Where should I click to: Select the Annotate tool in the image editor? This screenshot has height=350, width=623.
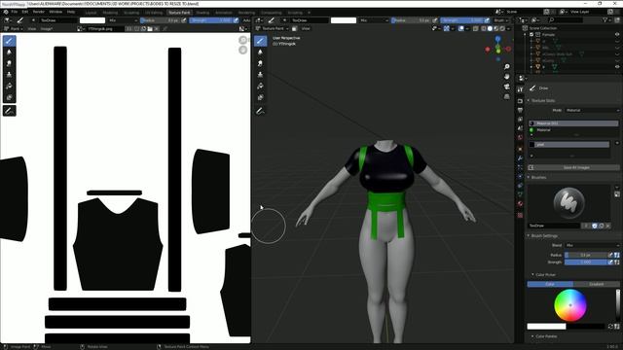click(9, 111)
